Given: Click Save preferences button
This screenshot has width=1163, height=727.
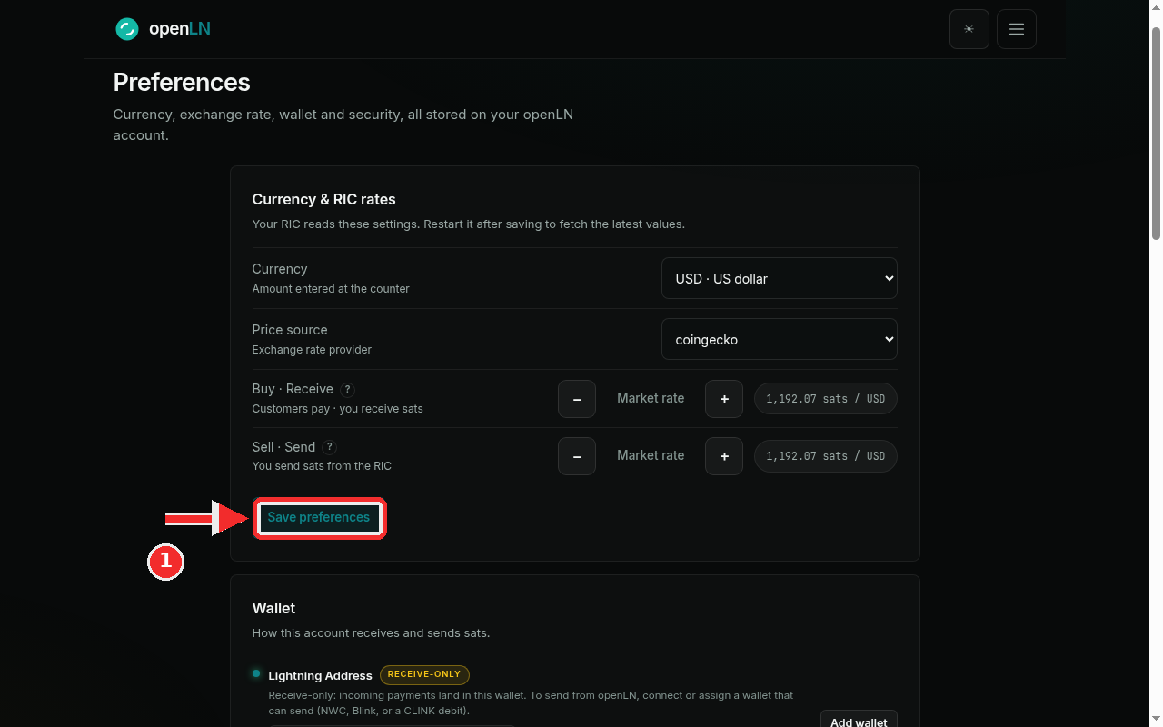Looking at the screenshot, I should (319, 517).
